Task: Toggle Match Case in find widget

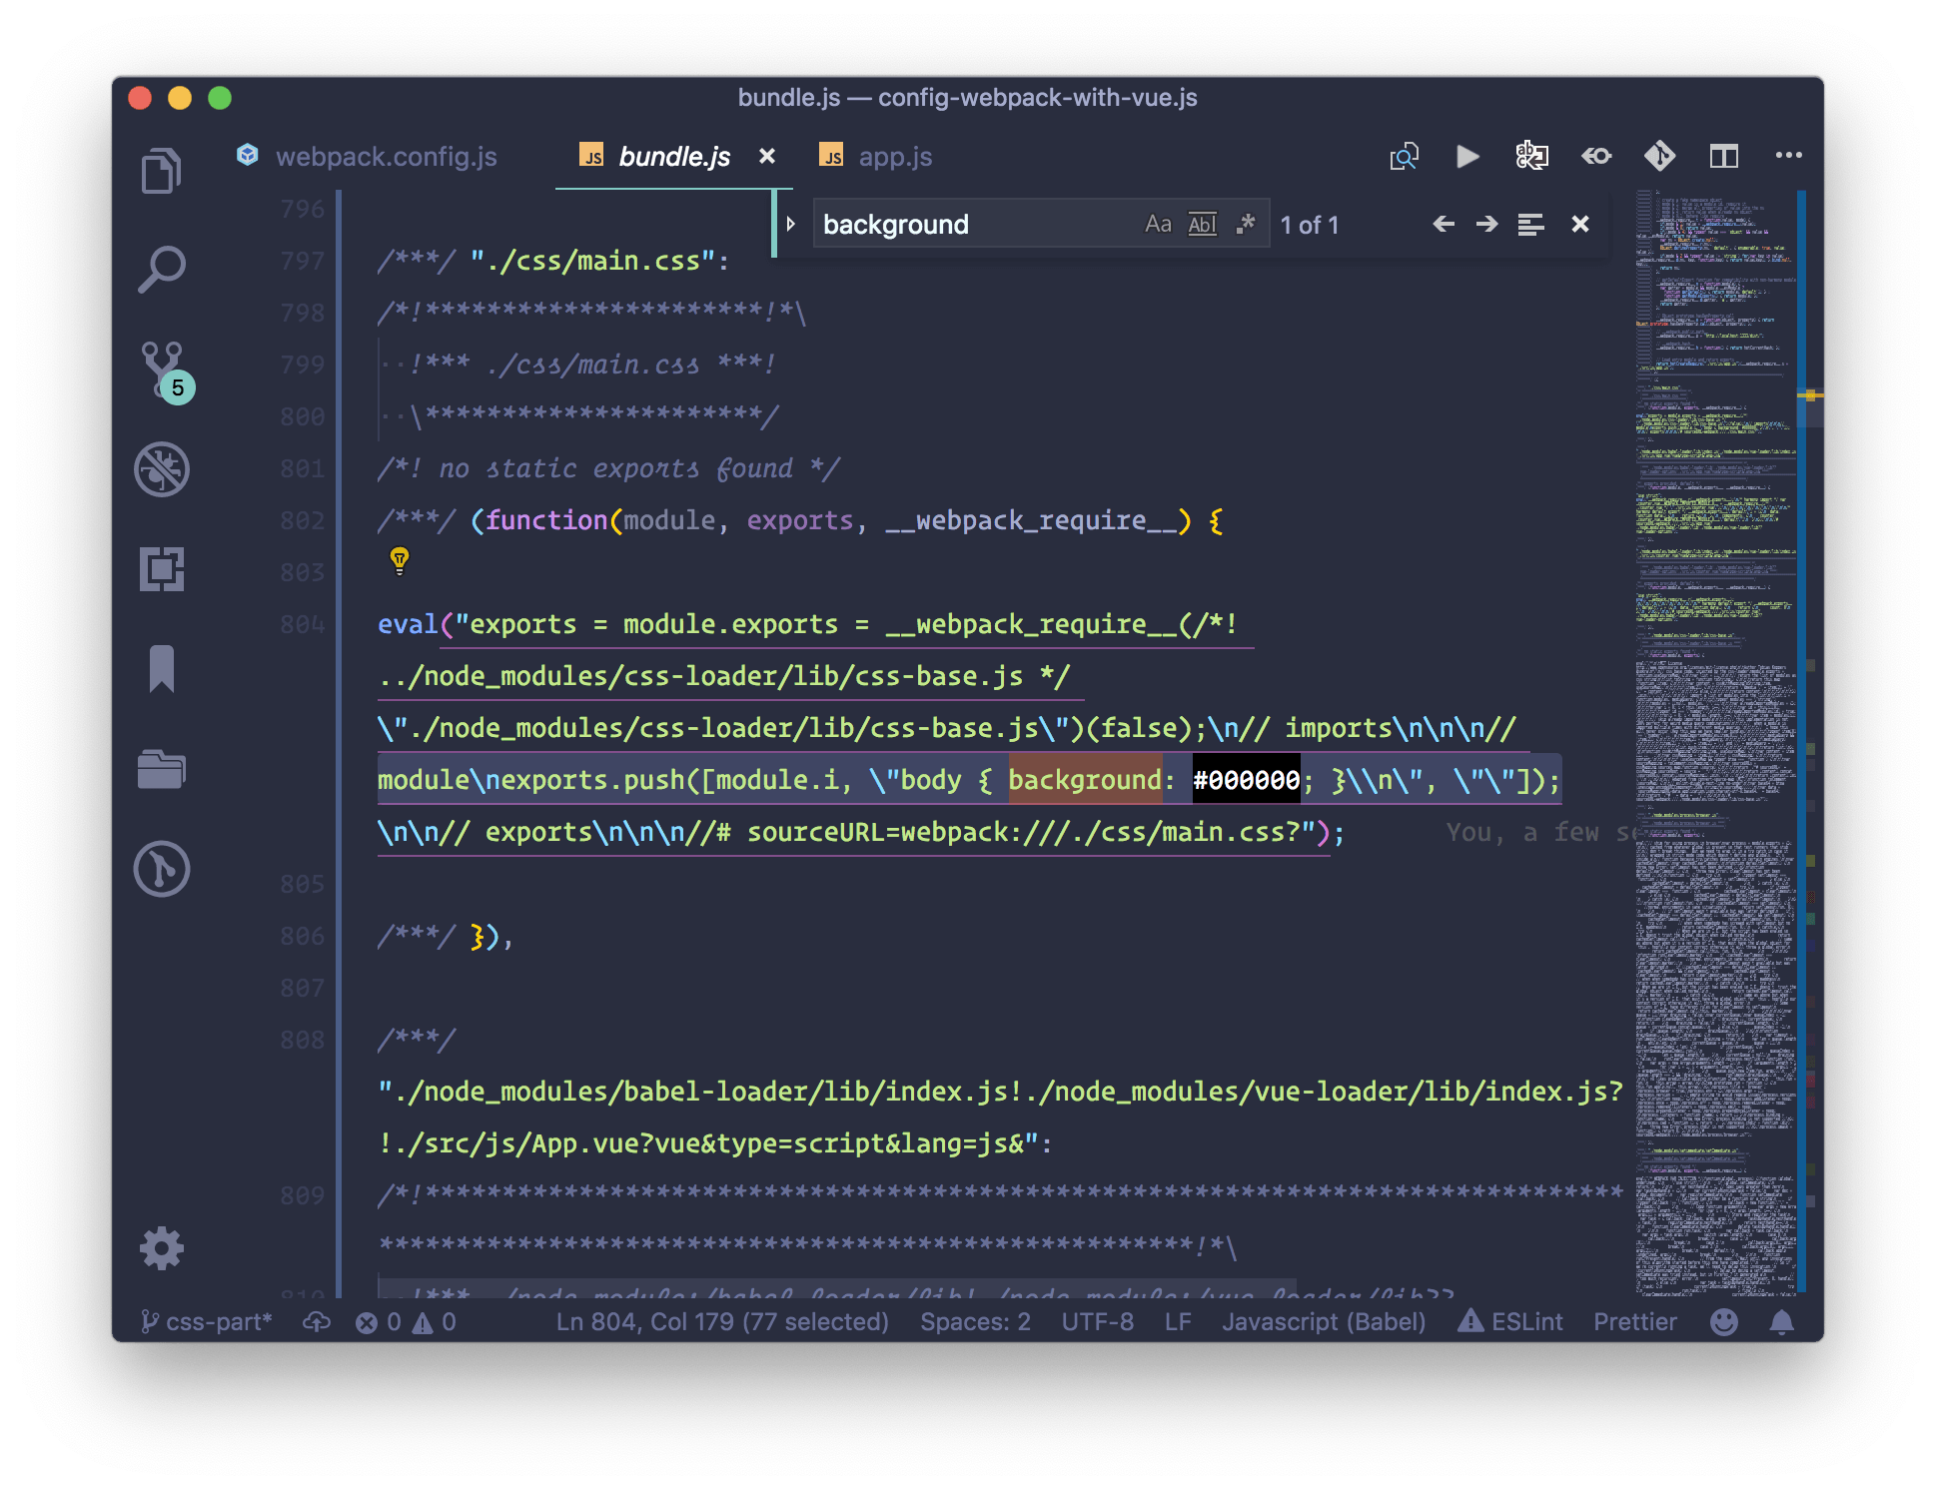Action: tap(1157, 225)
